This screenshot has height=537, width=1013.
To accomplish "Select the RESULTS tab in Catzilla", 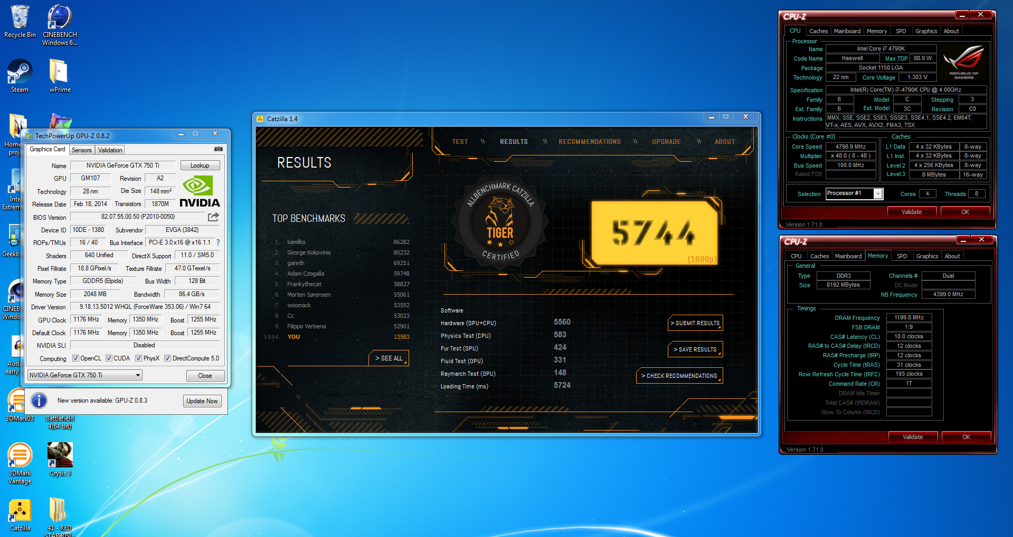I will [514, 142].
